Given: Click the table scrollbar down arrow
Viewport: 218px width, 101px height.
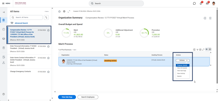Looking at the screenshot, I should point(211,65).
